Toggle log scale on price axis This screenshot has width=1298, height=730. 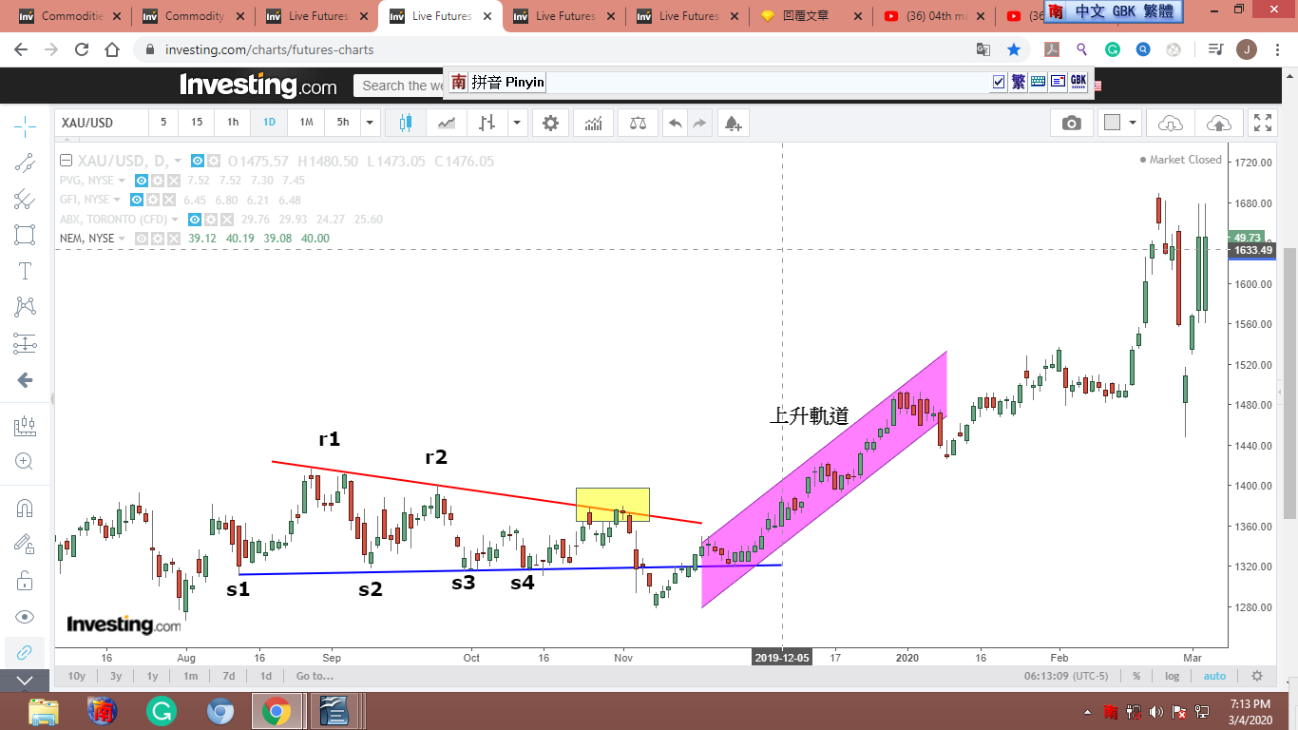[x=1172, y=676]
